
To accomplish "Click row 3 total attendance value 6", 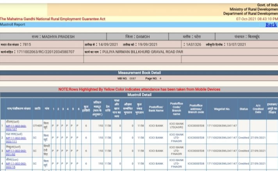I will tap(86, 151).
